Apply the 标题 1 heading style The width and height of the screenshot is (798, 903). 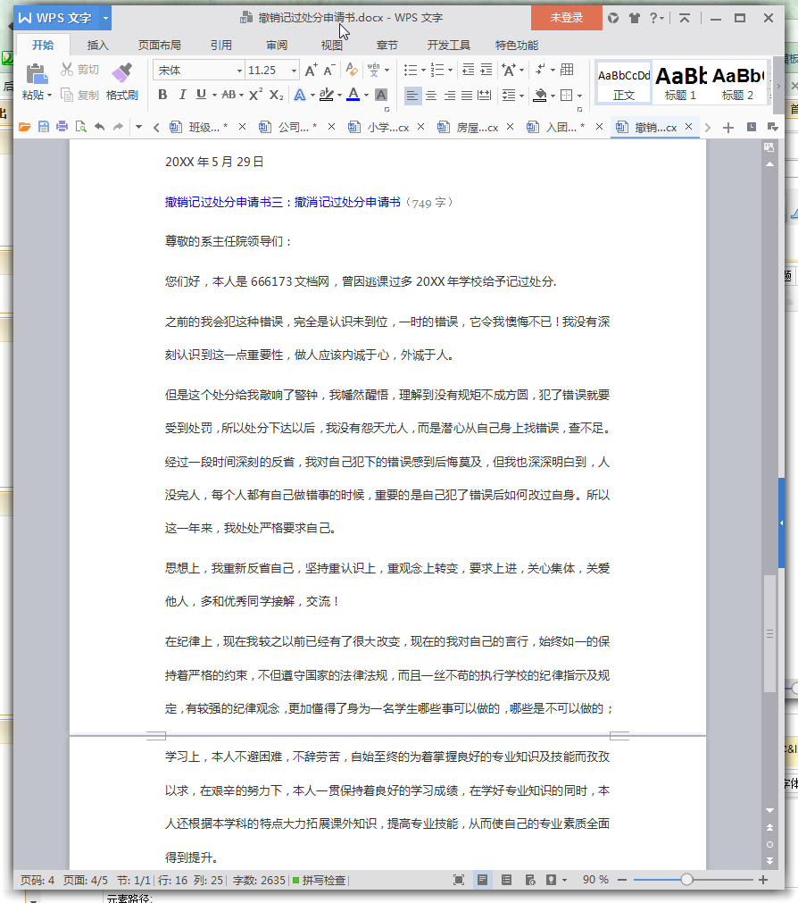click(681, 82)
